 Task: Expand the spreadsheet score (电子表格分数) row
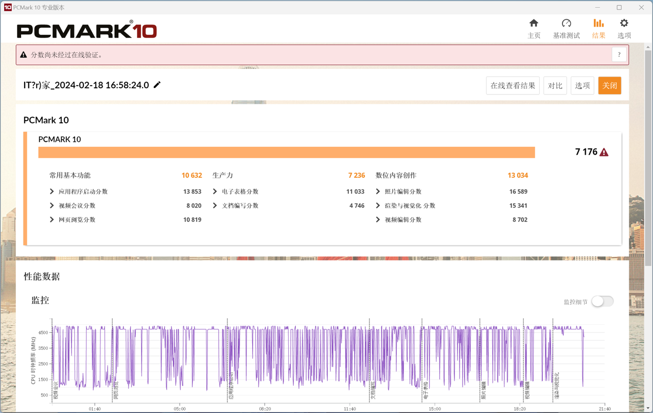215,192
